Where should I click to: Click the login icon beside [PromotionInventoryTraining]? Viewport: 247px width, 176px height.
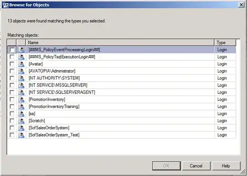point(21,107)
